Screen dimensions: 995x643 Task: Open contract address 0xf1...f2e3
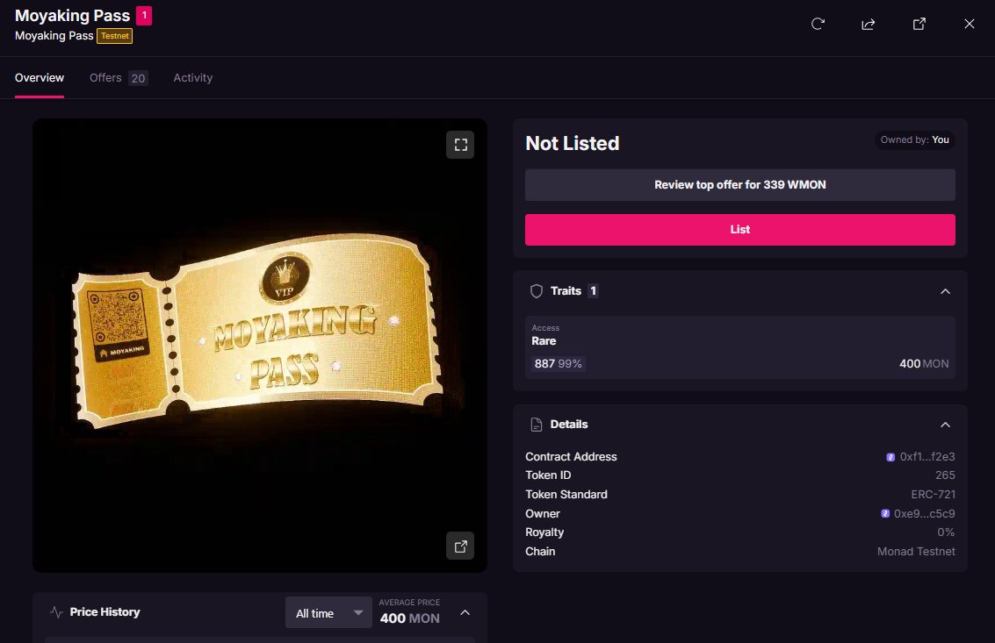927,456
